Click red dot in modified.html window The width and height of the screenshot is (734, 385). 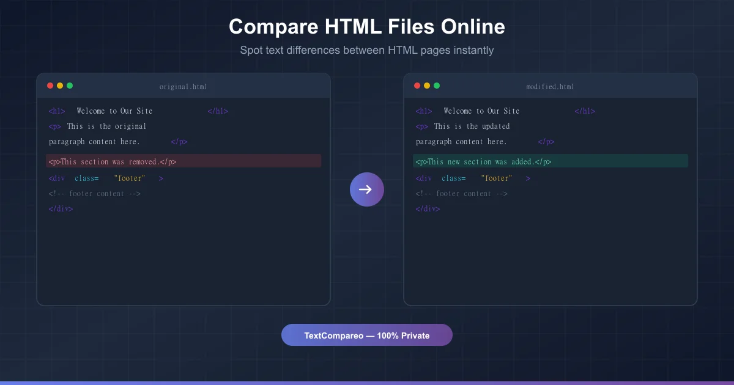coord(417,86)
